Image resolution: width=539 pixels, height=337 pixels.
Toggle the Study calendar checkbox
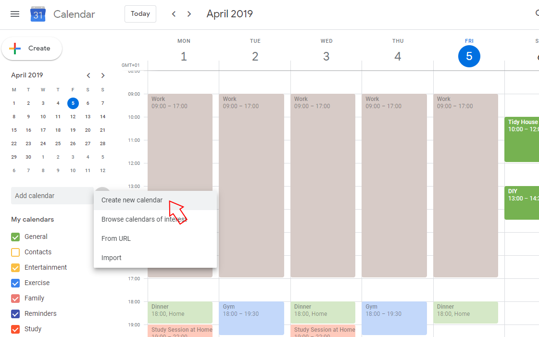[15, 329]
